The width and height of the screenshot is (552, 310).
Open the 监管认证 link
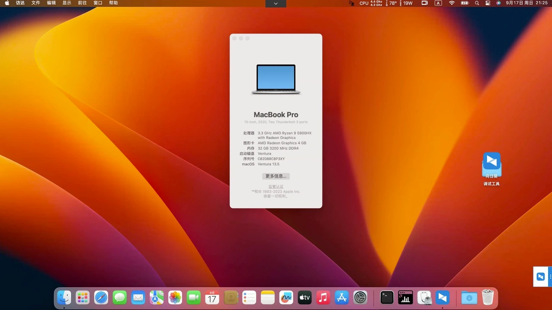click(x=276, y=186)
